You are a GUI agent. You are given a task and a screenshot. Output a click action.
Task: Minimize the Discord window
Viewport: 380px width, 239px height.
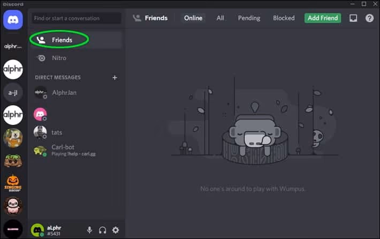353,4
